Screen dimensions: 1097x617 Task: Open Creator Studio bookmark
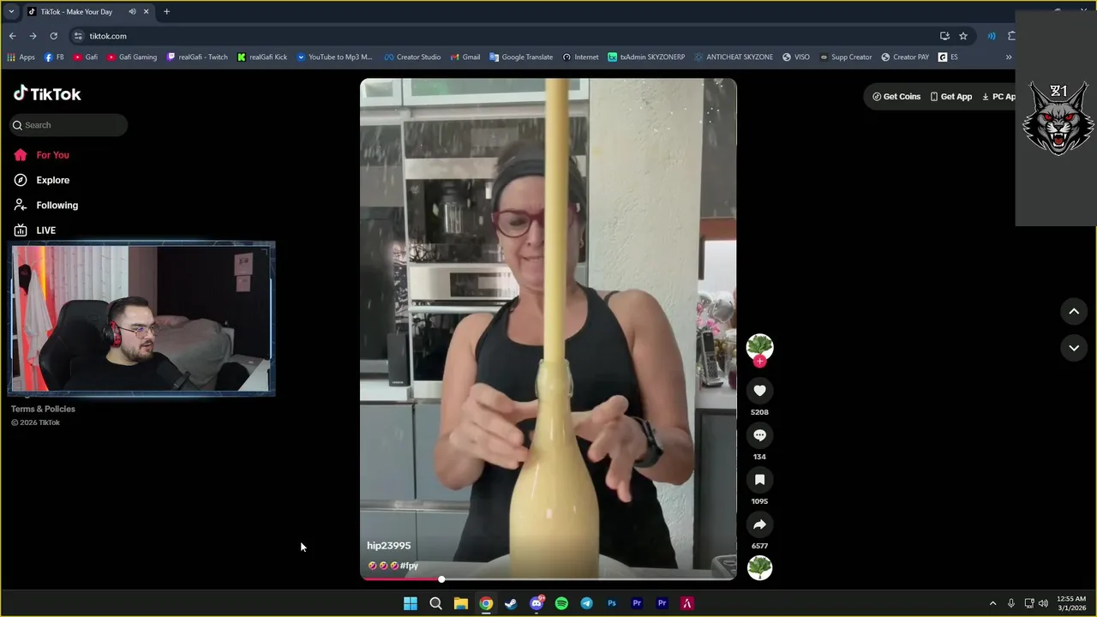pos(412,57)
